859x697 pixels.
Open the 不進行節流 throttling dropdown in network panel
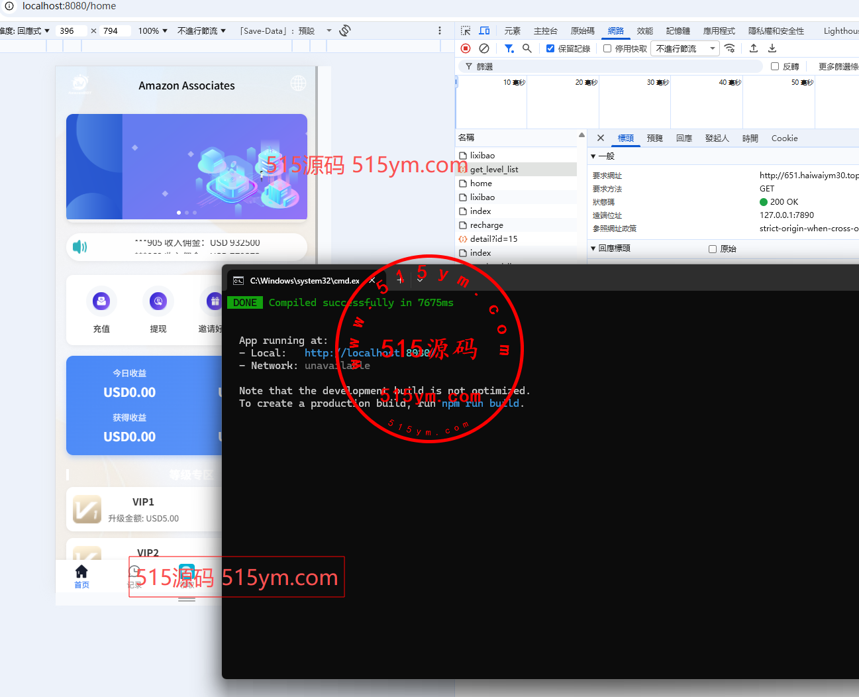685,48
